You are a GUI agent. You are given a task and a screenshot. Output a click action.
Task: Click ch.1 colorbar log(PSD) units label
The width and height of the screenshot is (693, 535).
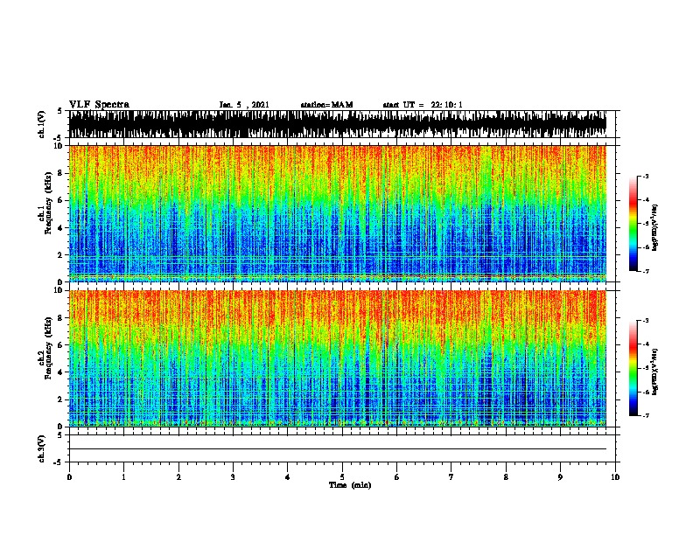[654, 227]
